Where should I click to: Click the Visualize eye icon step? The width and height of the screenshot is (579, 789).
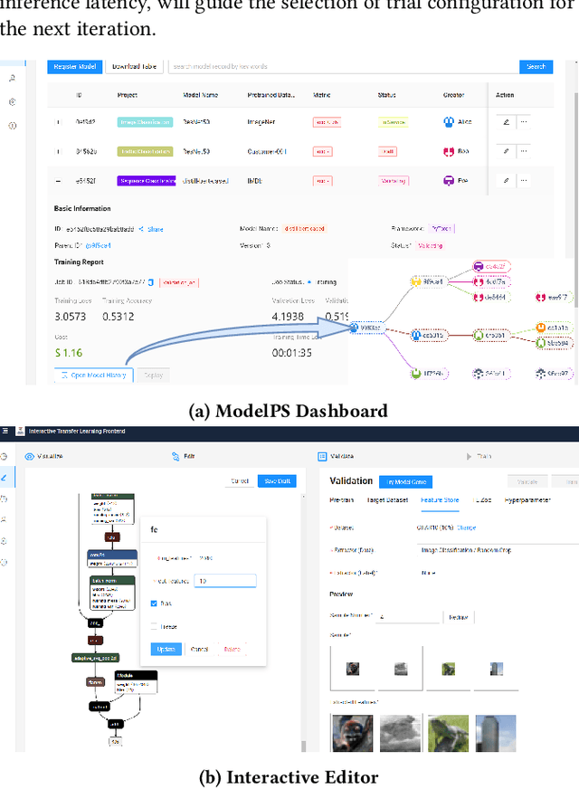[29, 458]
